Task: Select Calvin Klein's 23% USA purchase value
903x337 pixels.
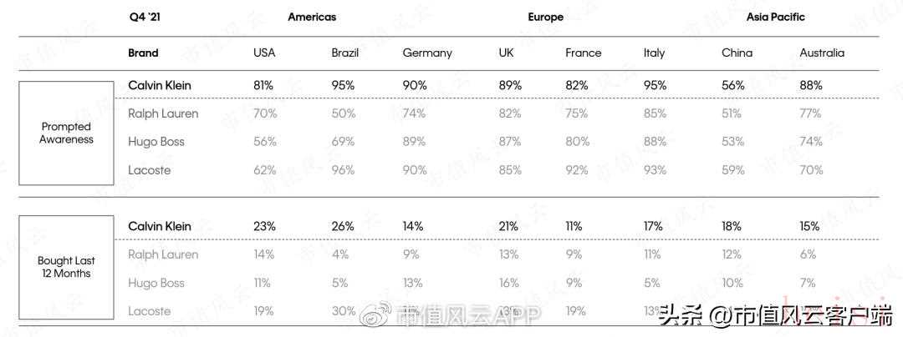Action: (264, 226)
